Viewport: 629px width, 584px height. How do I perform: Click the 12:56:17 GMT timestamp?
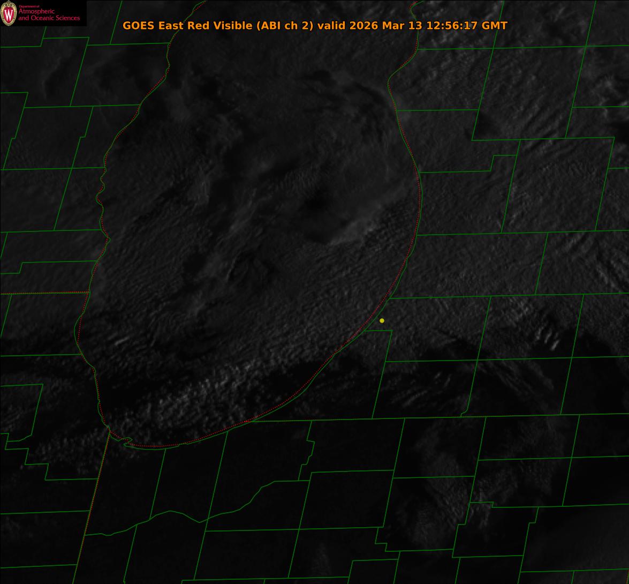pyautogui.click(x=466, y=25)
